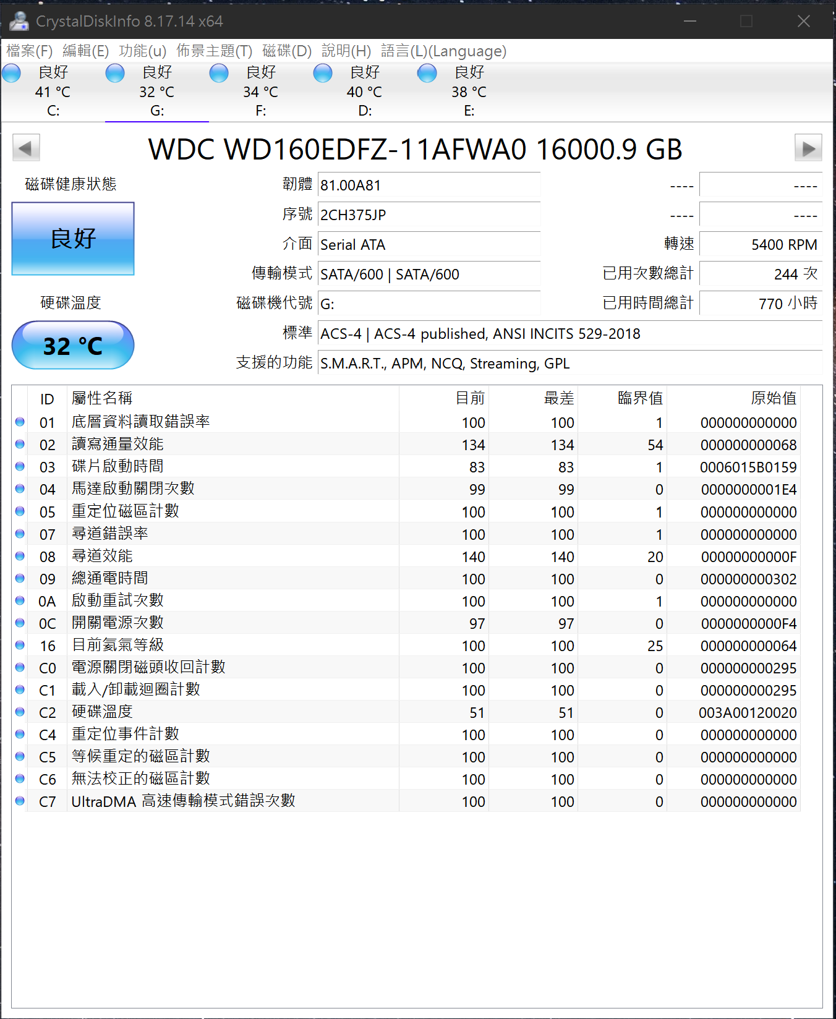Click the 5400 RPM rotation speed field
The height and width of the screenshot is (1019, 836).
(x=761, y=244)
